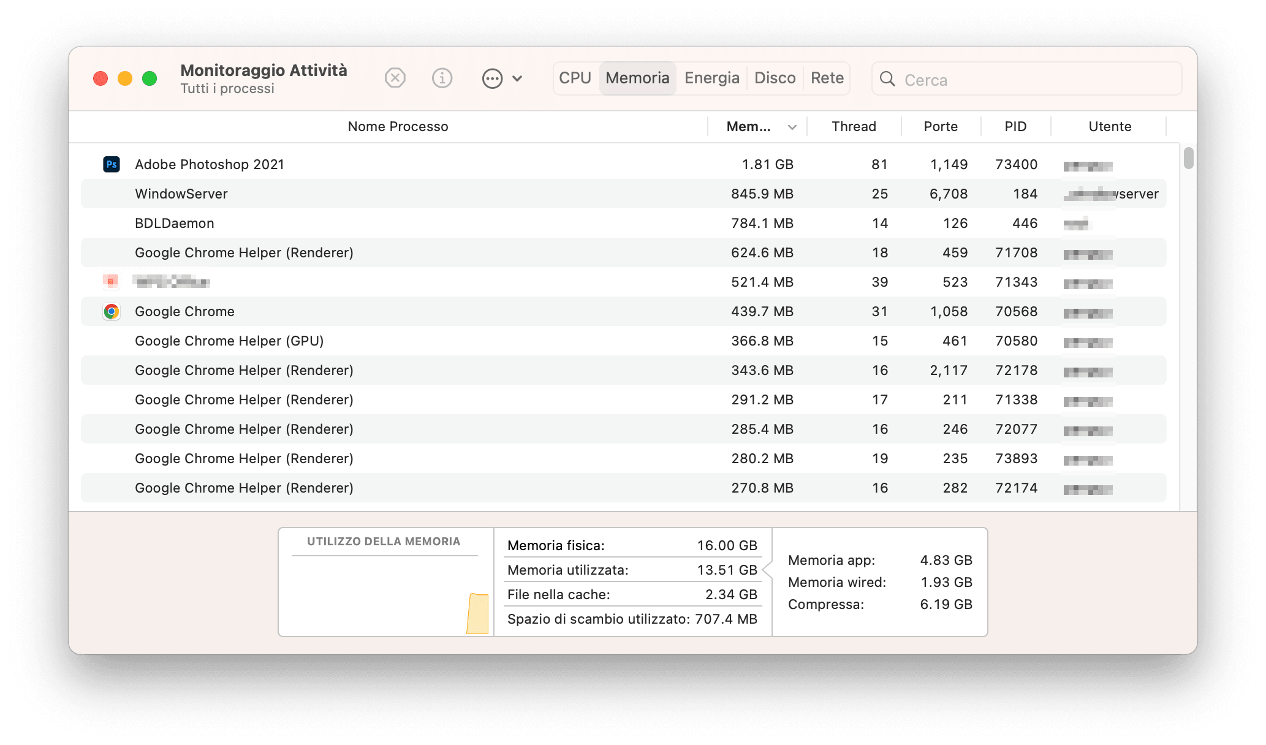Sort by PID column header
The width and height of the screenshot is (1266, 745).
point(1015,127)
